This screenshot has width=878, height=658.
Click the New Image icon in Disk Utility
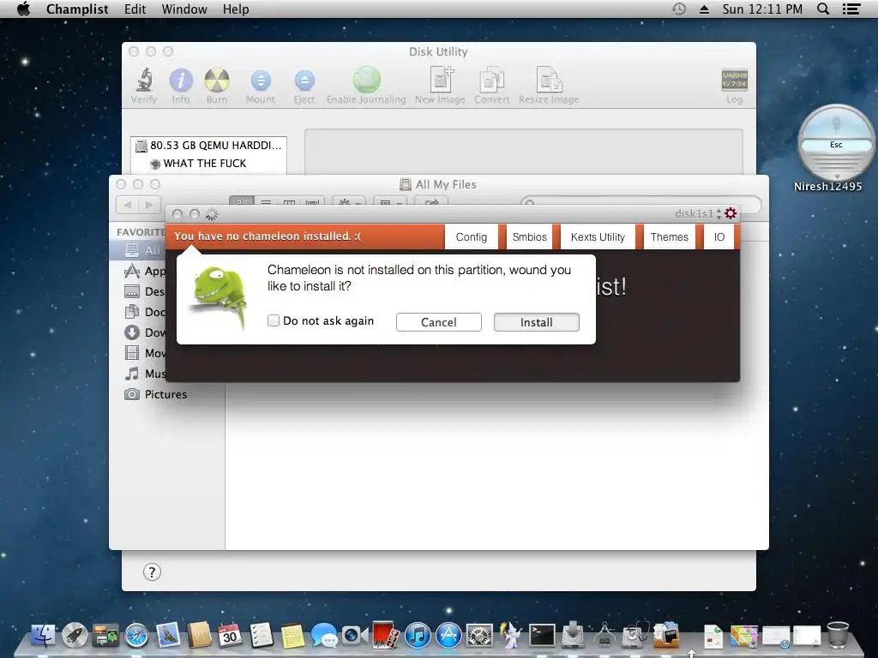click(440, 86)
